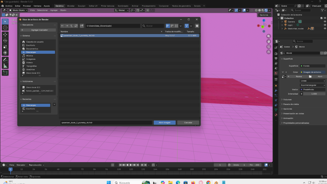The width and height of the screenshot is (327, 184).
Task: Go to parent directory in file browser
Action: [x=72, y=26]
